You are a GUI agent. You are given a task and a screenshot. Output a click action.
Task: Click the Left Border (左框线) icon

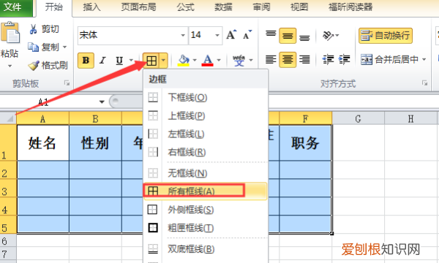153,134
